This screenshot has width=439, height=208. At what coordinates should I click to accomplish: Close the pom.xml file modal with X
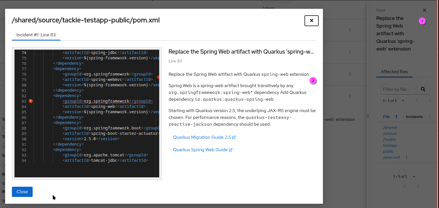[311, 21]
